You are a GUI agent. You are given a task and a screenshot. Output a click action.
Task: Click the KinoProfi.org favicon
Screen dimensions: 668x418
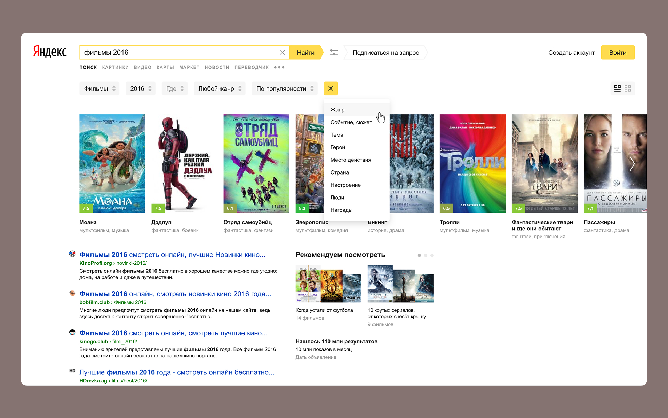click(x=72, y=254)
